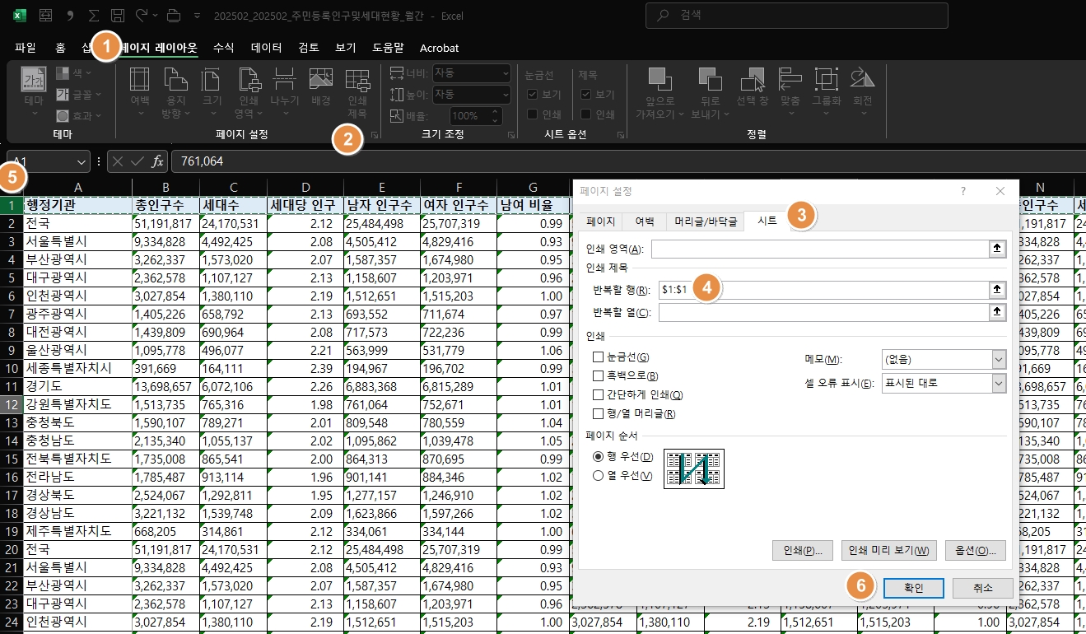The image size is (1086, 634).
Task: Open the customize quick access toolbar arrow
Action: click(x=197, y=16)
